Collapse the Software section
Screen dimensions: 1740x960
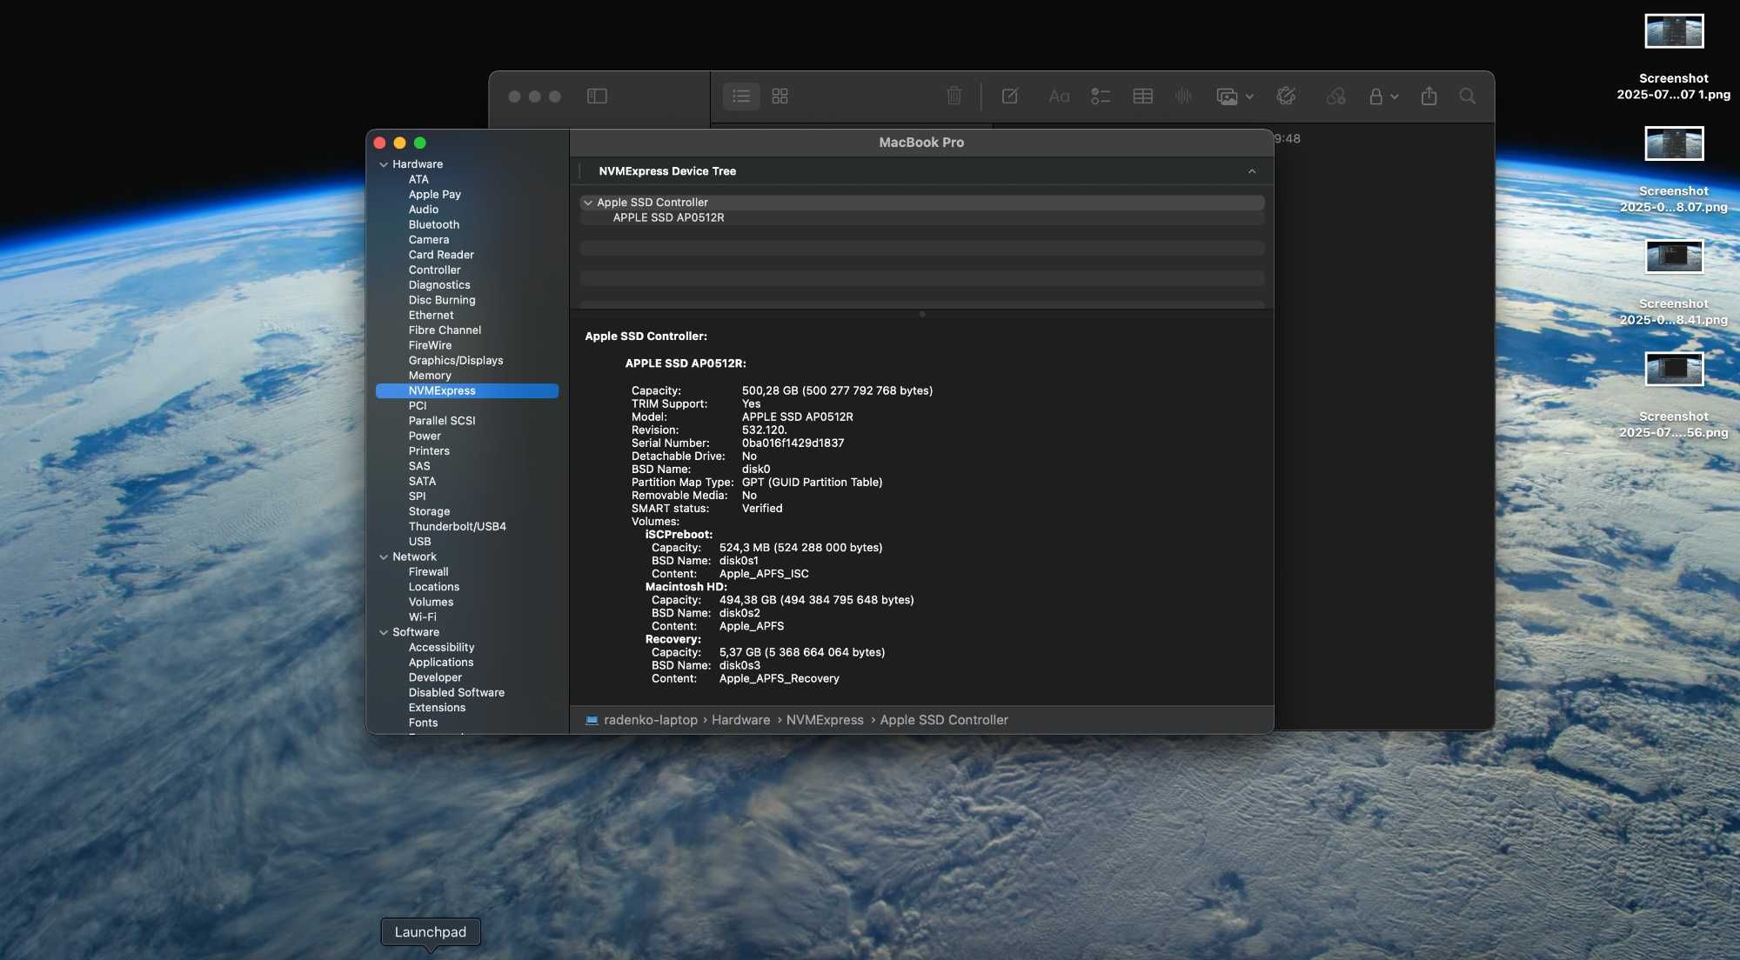coord(384,633)
